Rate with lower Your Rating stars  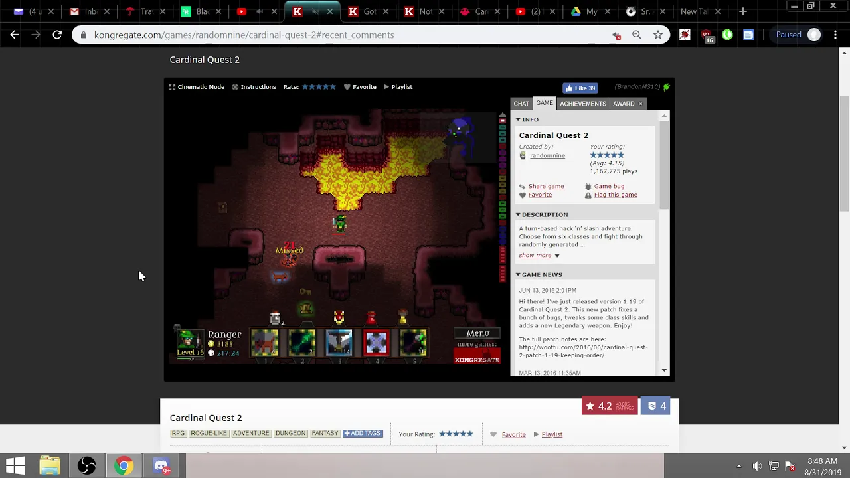(456, 434)
